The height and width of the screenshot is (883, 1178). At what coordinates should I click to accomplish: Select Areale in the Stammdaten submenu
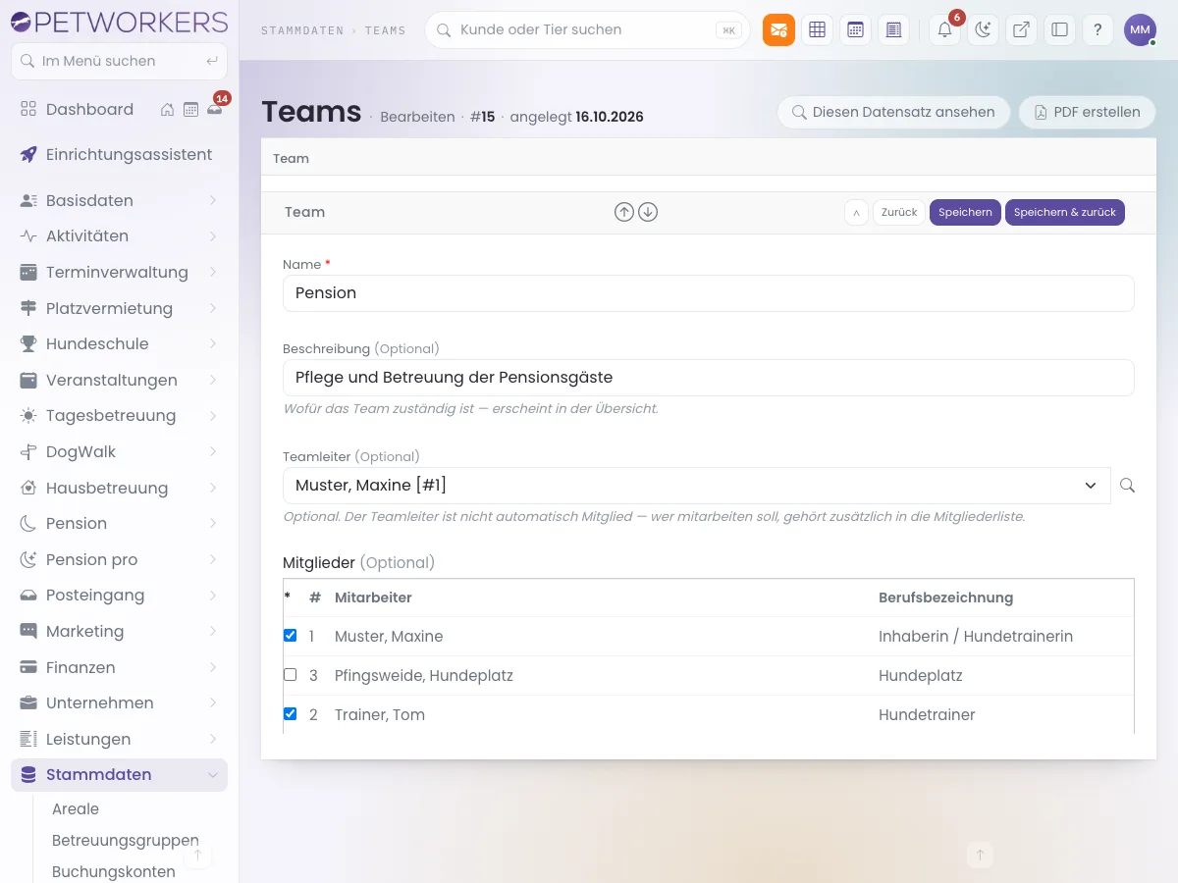coord(76,809)
